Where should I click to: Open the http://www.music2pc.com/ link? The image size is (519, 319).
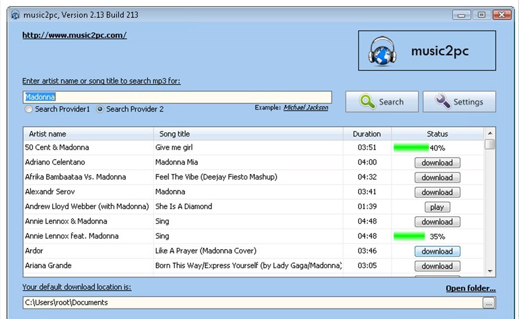click(75, 35)
